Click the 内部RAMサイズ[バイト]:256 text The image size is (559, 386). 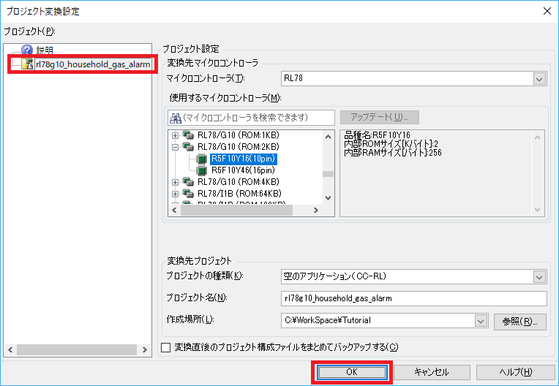pyautogui.click(x=392, y=153)
